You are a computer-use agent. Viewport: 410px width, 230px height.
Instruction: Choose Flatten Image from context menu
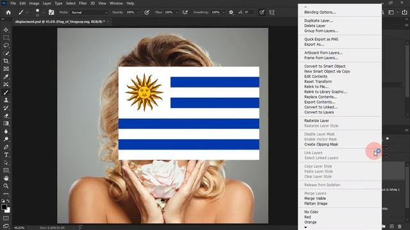tap(316, 204)
